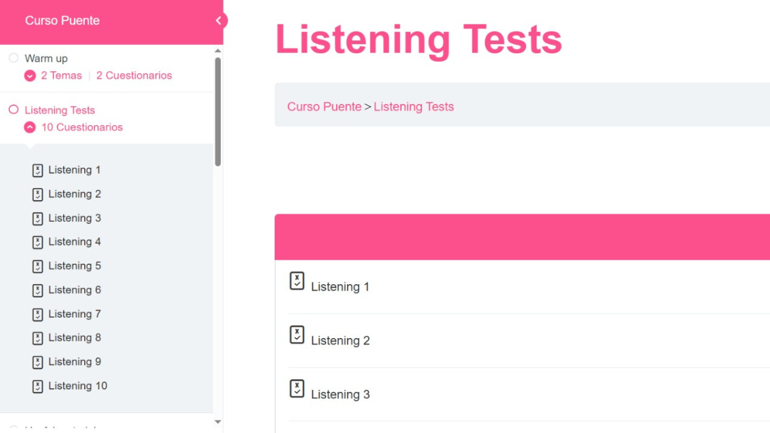Click quiz icon beside sidebar Listening 5
Viewport: 770px width, 433px height.
[38, 266]
